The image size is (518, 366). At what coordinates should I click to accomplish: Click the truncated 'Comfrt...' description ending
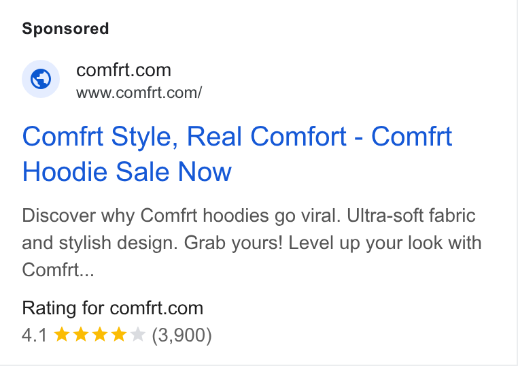click(58, 270)
